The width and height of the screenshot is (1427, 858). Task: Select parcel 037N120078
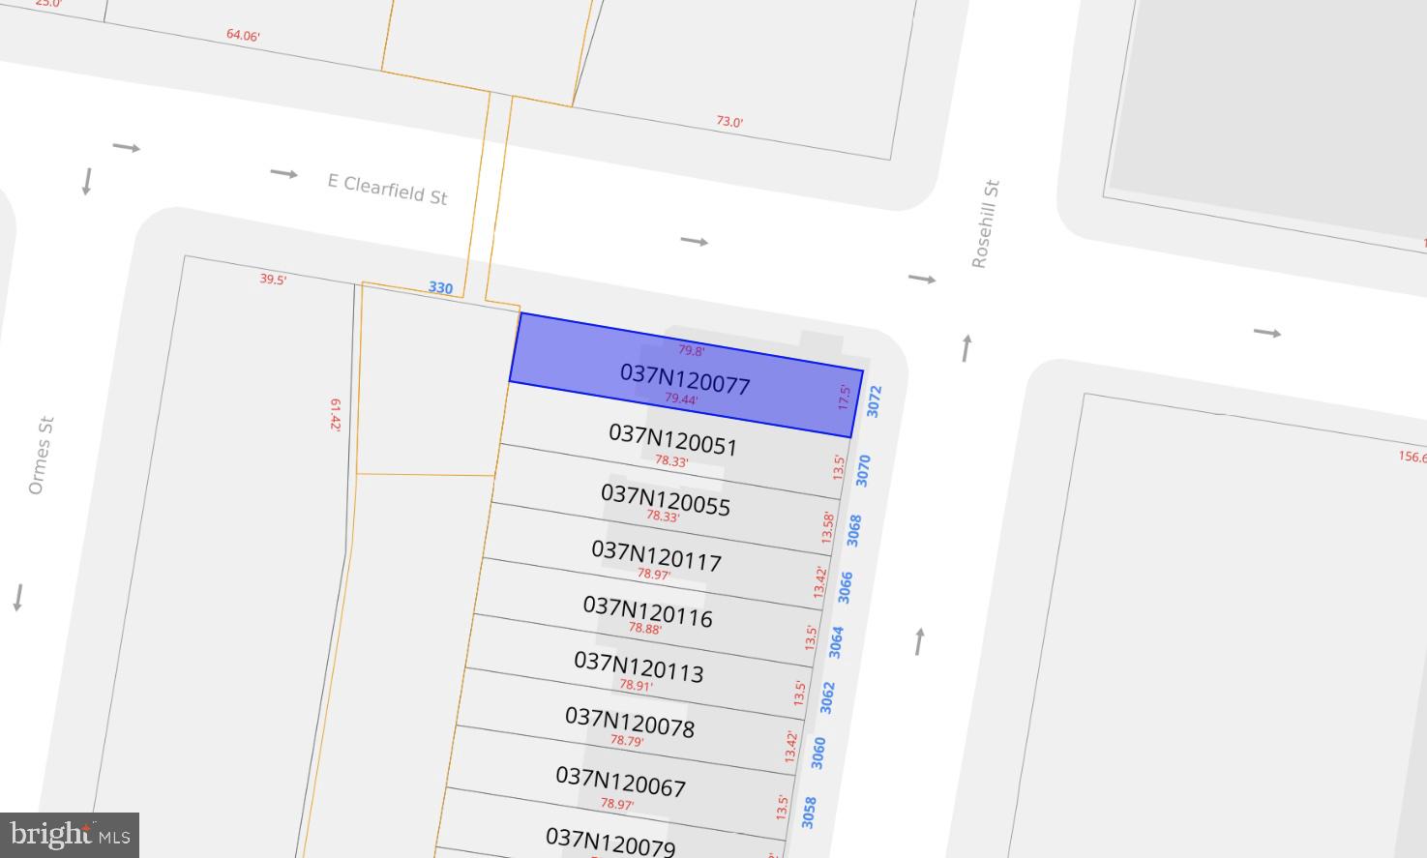pos(630,723)
